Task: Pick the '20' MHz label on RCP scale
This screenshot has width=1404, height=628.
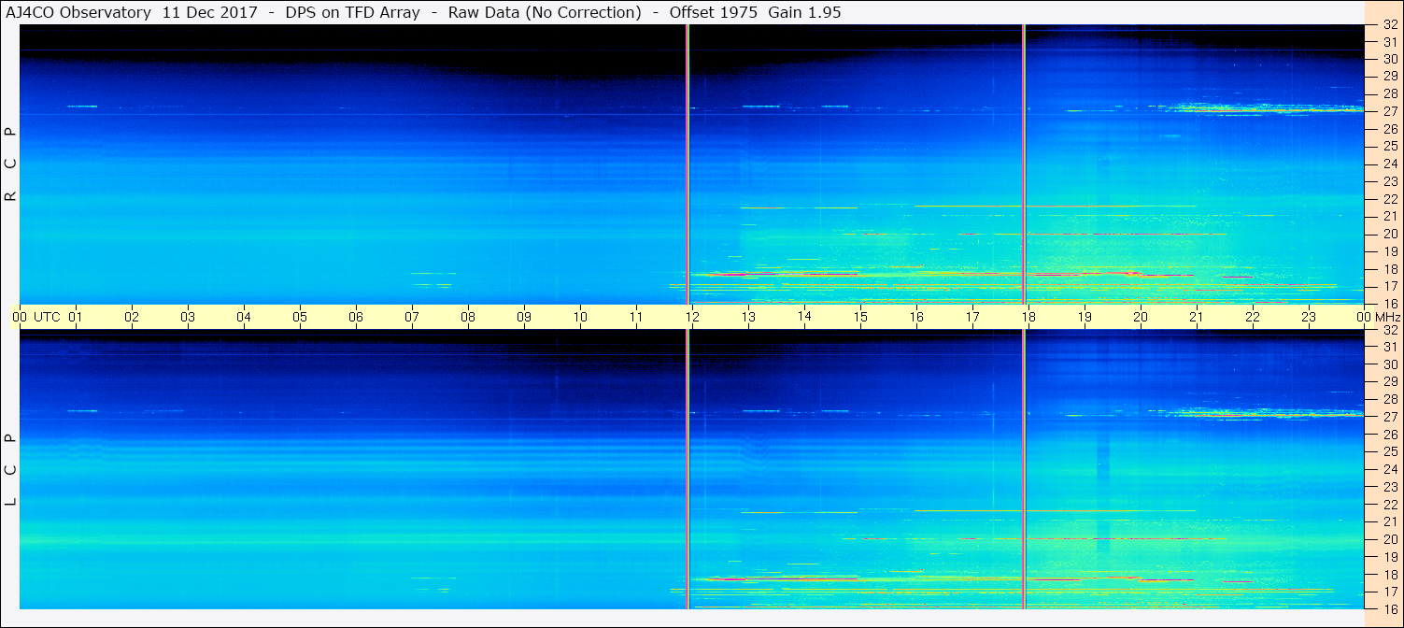Action: click(x=1390, y=234)
